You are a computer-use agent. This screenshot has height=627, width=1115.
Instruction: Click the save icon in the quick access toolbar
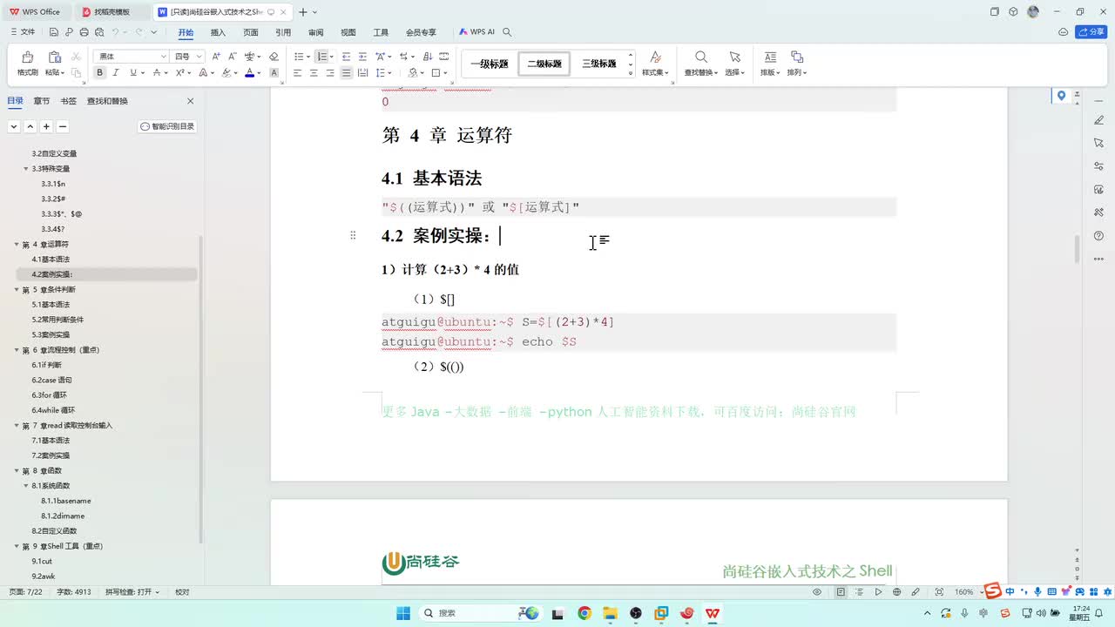point(53,32)
